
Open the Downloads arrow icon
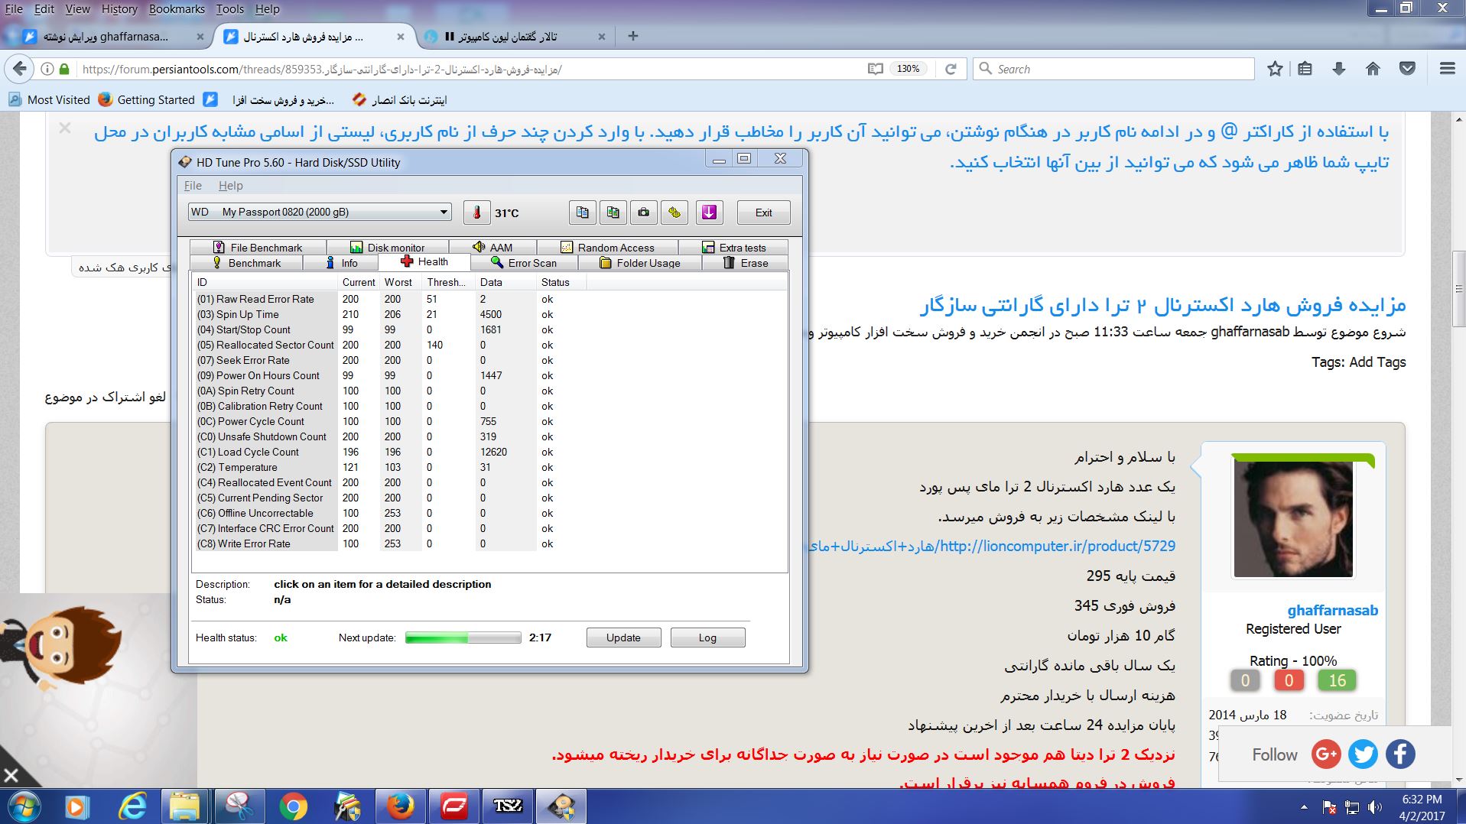pyautogui.click(x=1339, y=69)
